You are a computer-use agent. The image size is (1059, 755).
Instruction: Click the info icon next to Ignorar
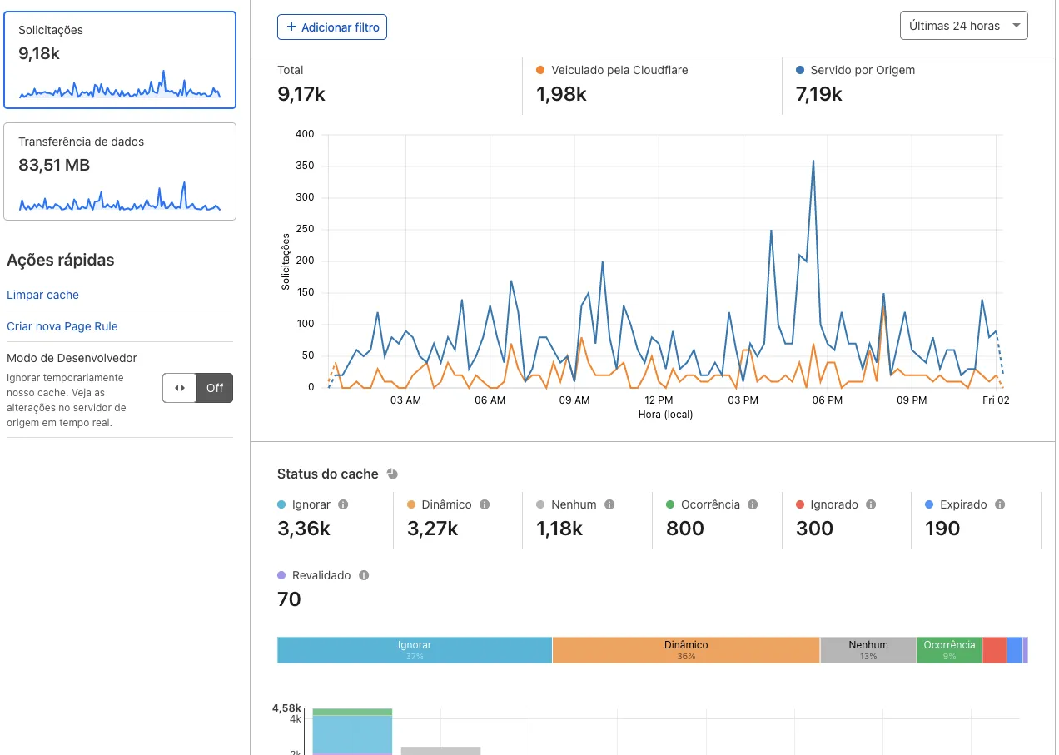click(x=343, y=504)
